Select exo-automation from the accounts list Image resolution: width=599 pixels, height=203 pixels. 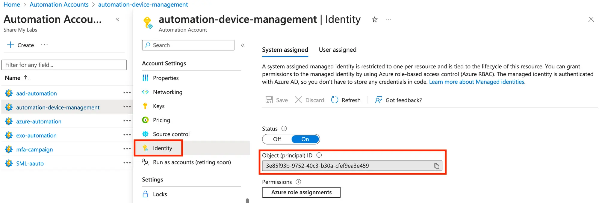(36, 136)
